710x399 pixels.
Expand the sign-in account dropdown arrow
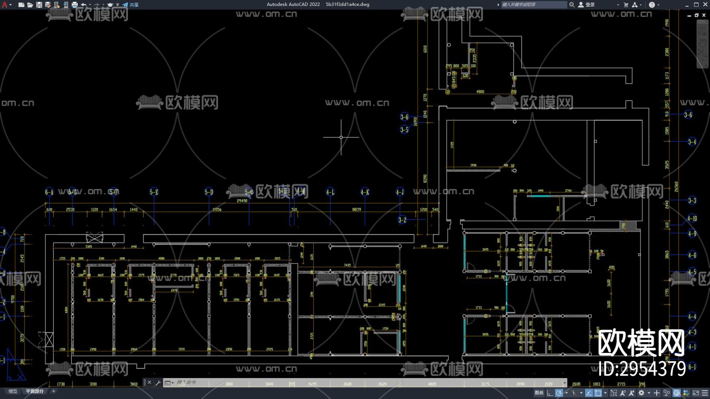point(618,5)
